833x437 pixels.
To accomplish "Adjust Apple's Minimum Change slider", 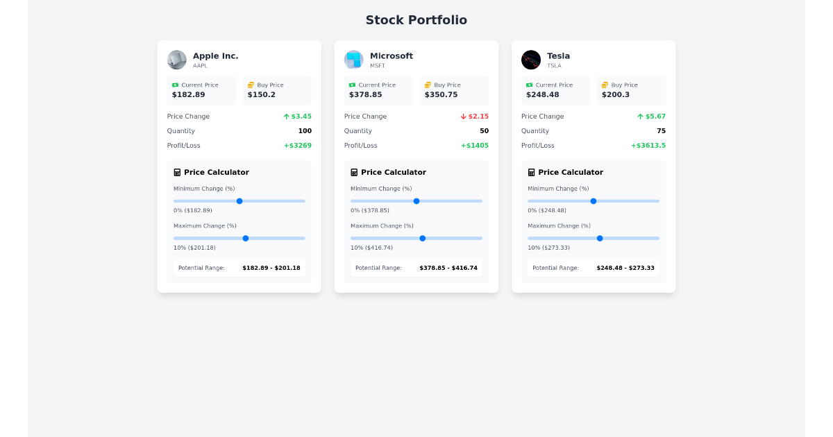I will pyautogui.click(x=239, y=200).
